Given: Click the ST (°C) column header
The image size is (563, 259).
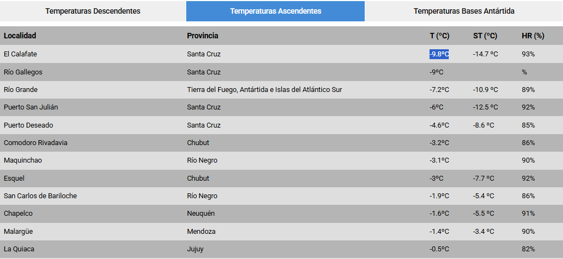Looking at the screenshot, I should [485, 36].
